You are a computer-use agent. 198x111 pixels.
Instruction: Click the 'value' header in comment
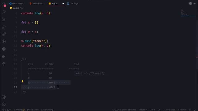pyautogui.click(x=49, y=64)
